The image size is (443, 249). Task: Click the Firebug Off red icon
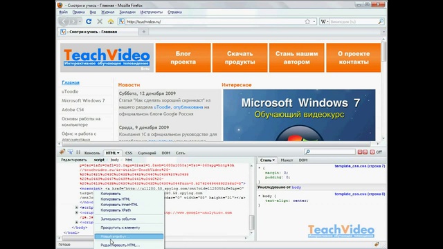(x=372, y=152)
